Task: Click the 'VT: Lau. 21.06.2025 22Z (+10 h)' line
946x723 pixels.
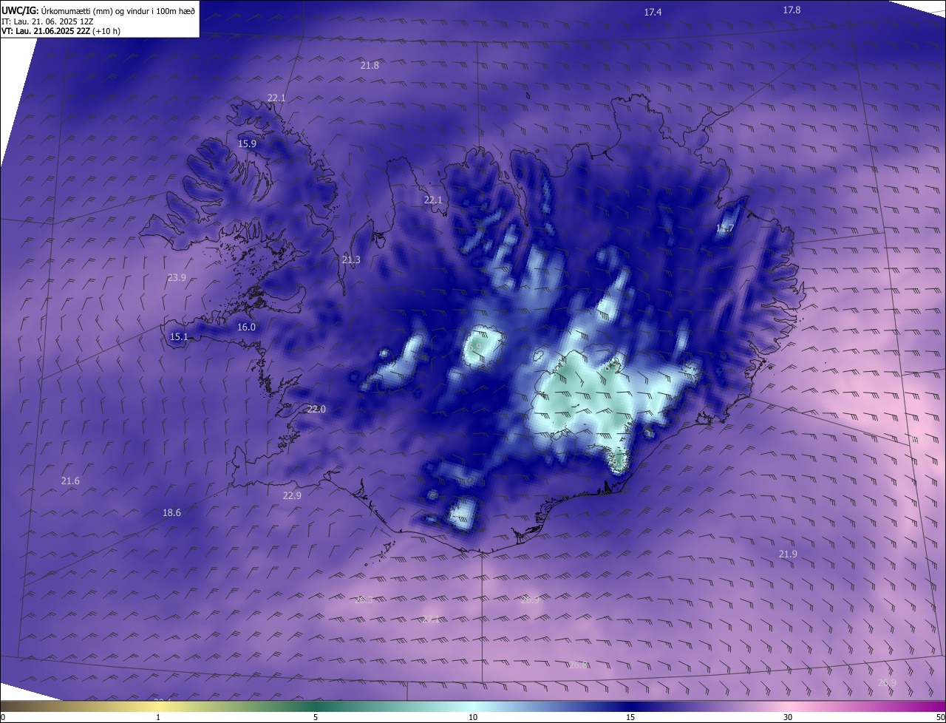Action: coord(61,31)
